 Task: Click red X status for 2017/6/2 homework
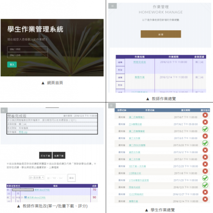click(205, 122)
